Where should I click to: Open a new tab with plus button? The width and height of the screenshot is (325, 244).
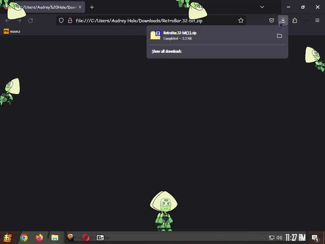92,7
